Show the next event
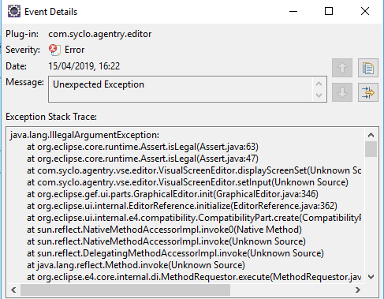 pyautogui.click(x=342, y=92)
